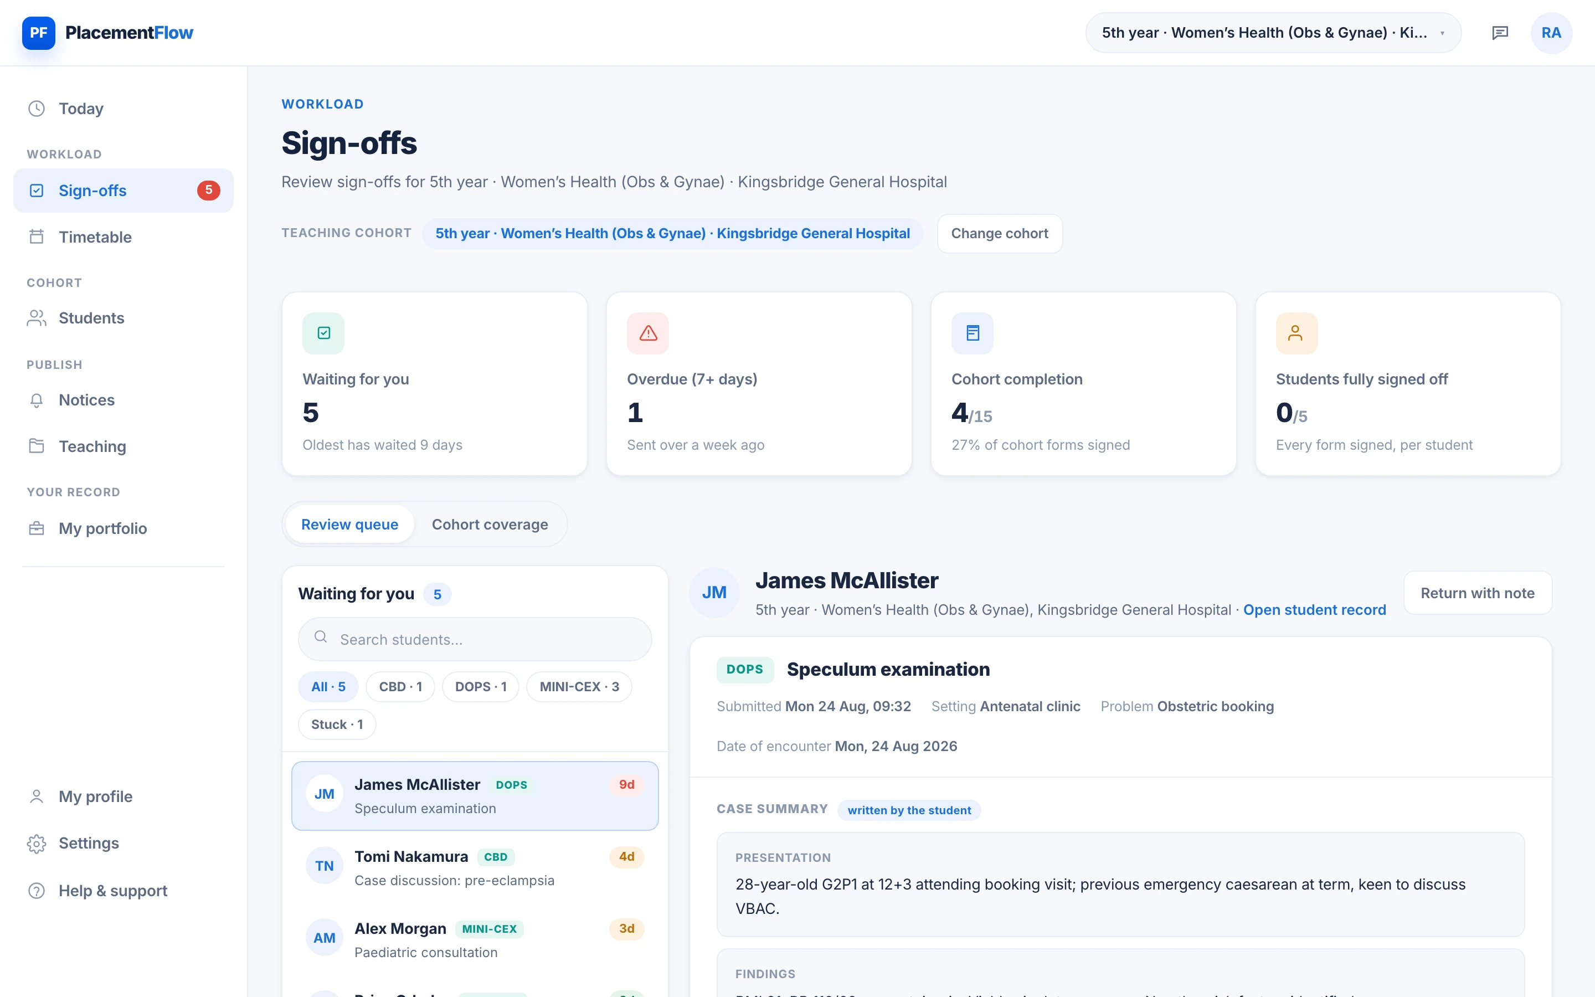Toggle the Stuck · 1 filter
This screenshot has width=1595, height=997.
[x=337, y=724]
